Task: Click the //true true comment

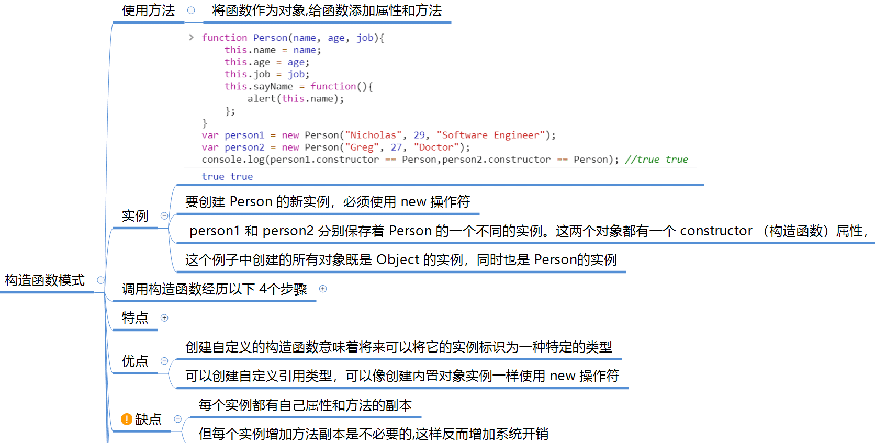Action: (657, 160)
